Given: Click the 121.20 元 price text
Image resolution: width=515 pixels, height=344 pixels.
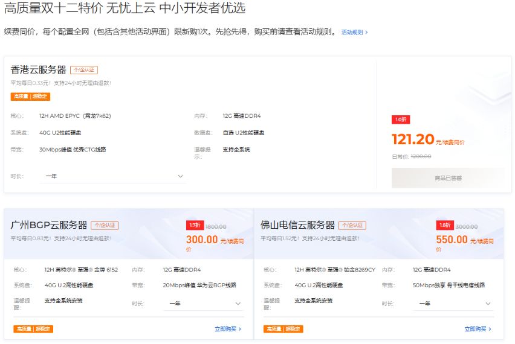Looking at the screenshot, I should (413, 140).
